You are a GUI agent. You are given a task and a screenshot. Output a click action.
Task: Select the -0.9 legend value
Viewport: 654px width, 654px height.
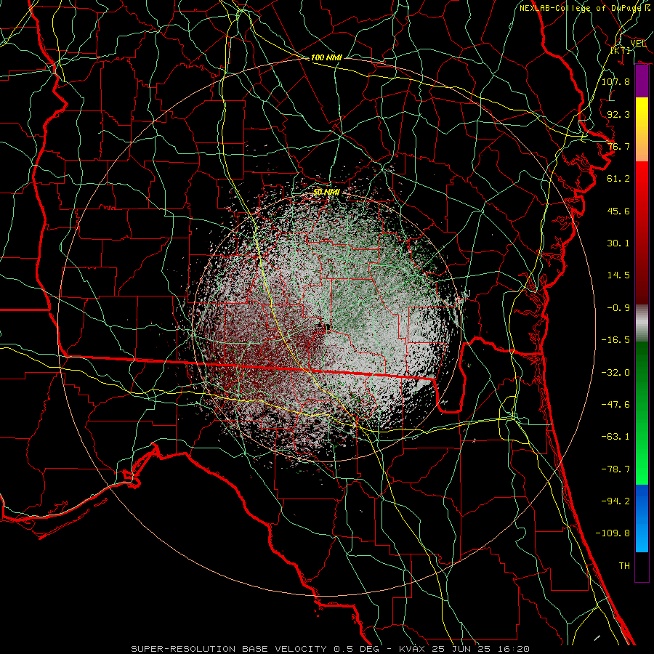(618, 308)
